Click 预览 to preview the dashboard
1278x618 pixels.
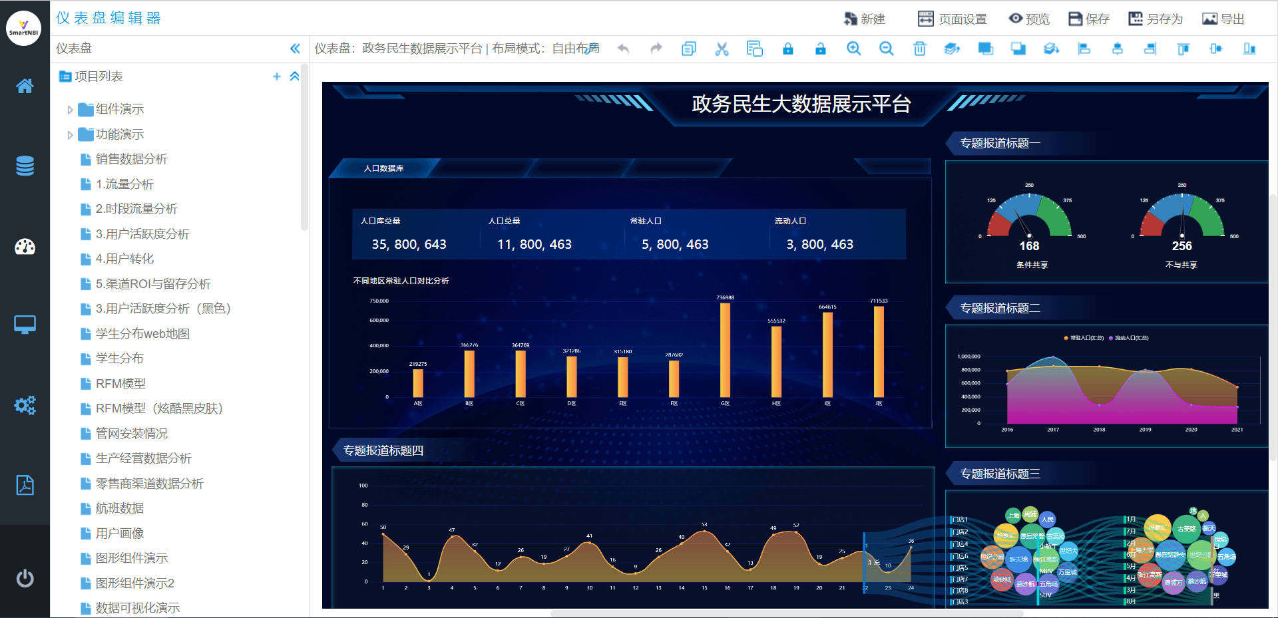[1029, 19]
